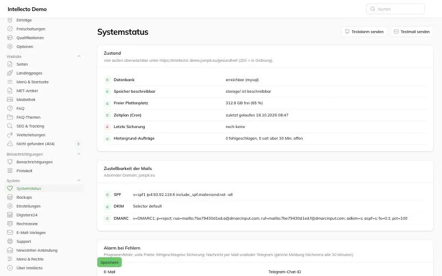Viewport: 442px width, 276px height.
Task: Collapse the System sidebar section
Action: (79, 181)
